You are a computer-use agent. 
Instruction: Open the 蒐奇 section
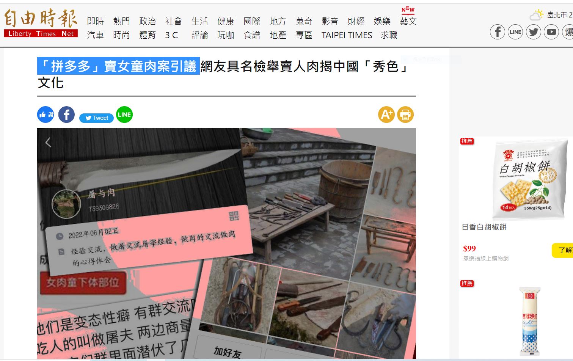pos(304,21)
